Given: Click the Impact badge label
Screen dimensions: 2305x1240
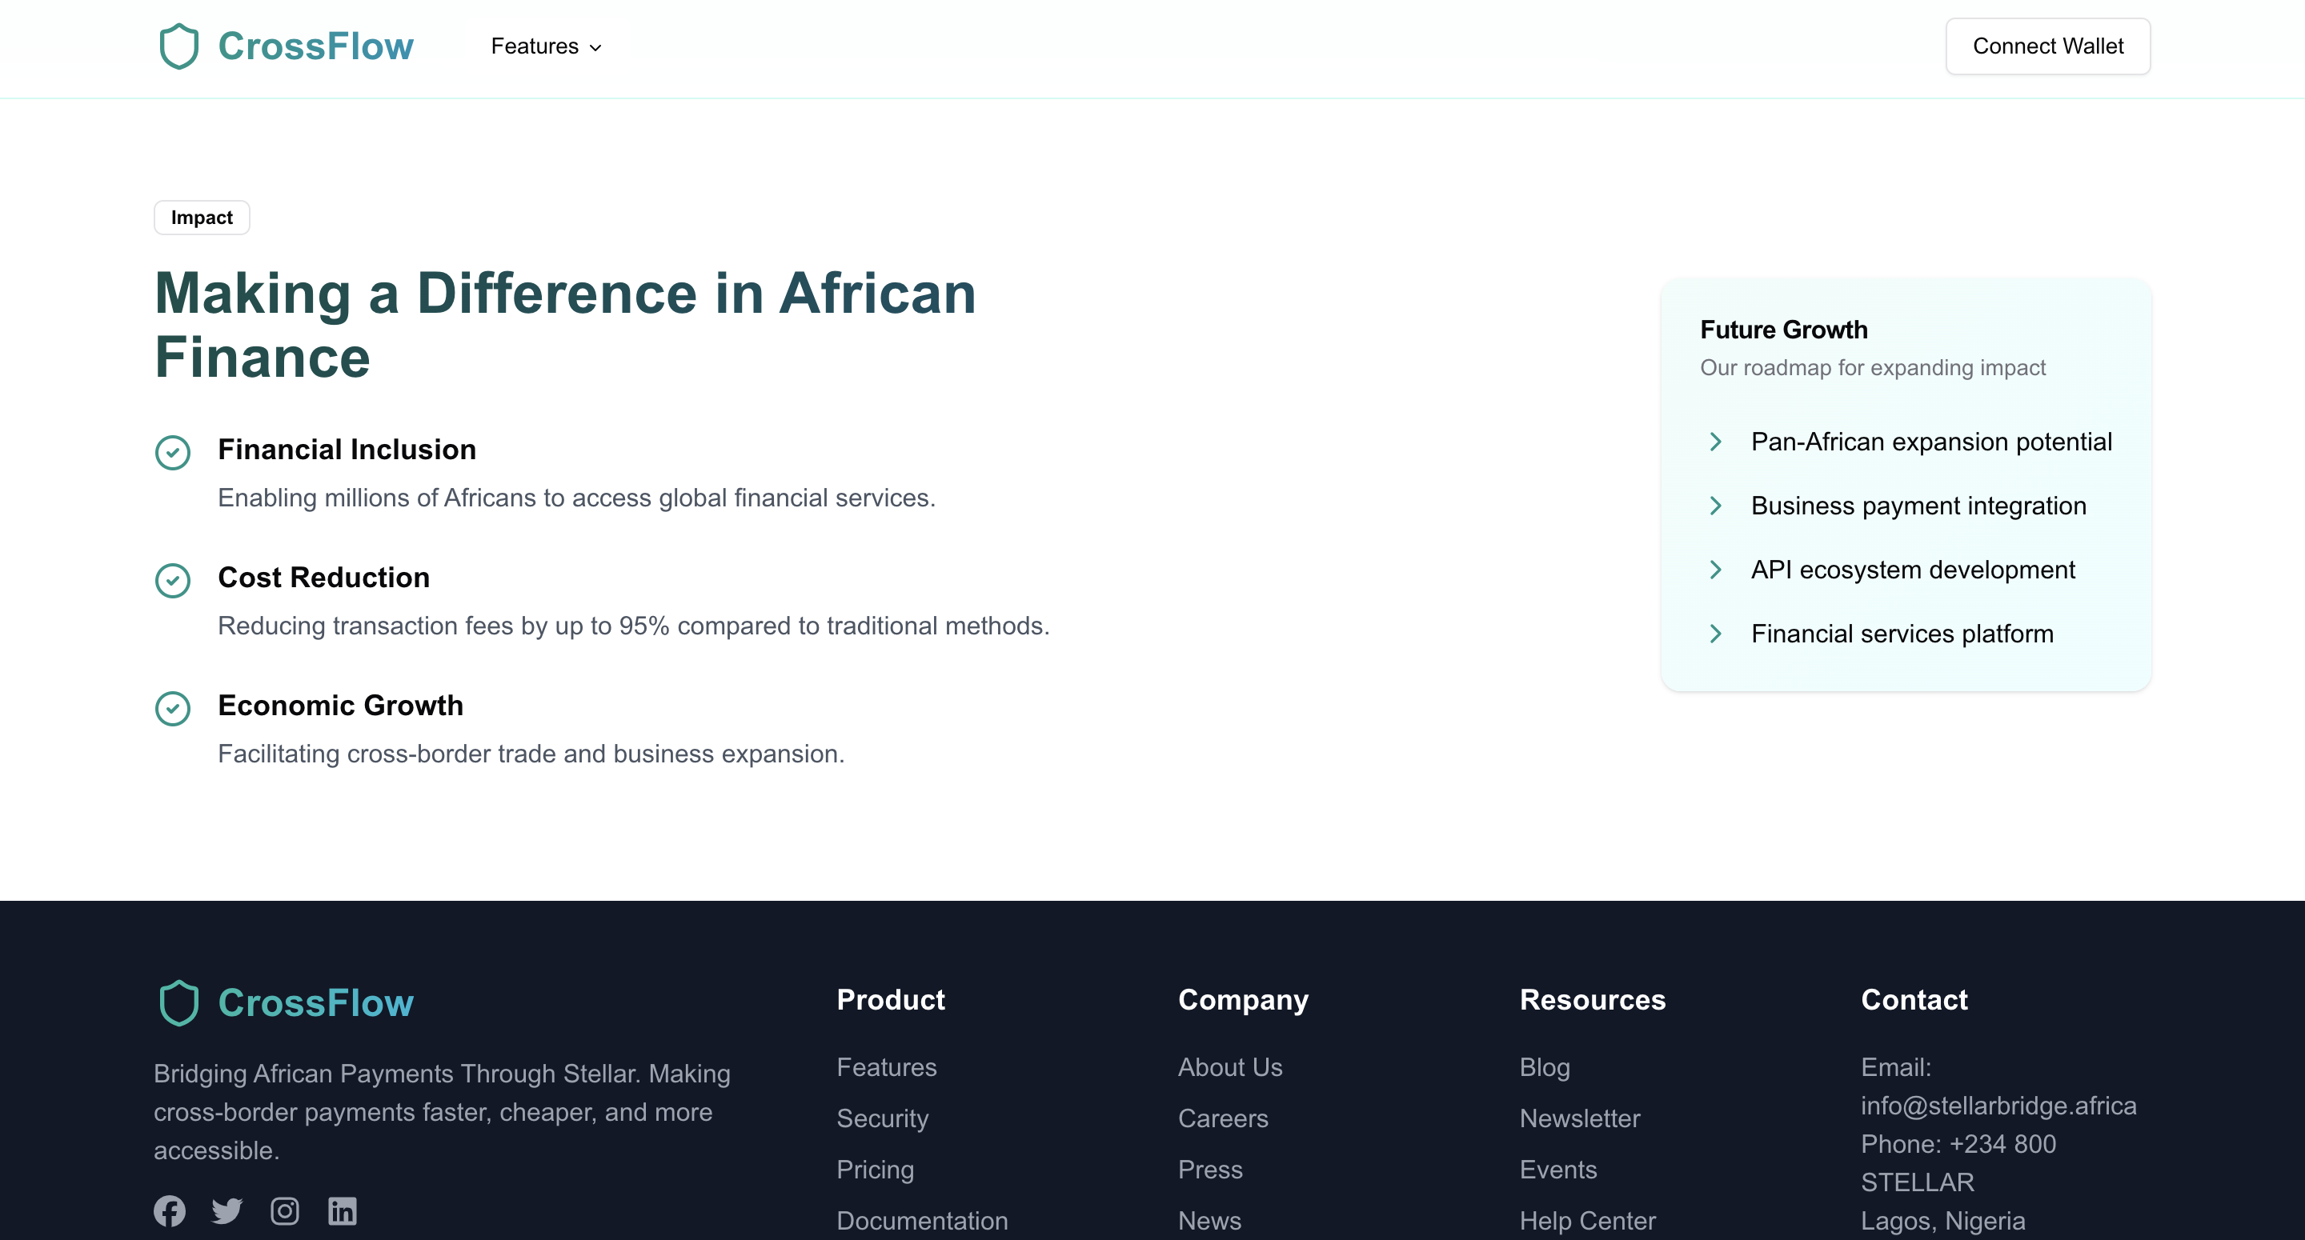Looking at the screenshot, I should [x=202, y=218].
